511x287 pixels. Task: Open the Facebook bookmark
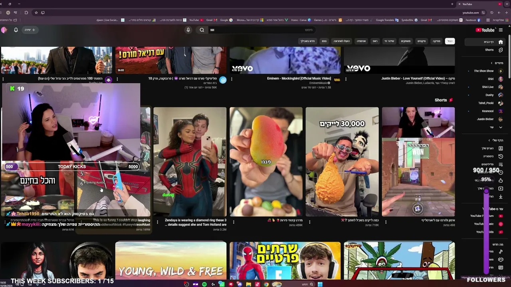pyautogui.click(x=473, y=20)
